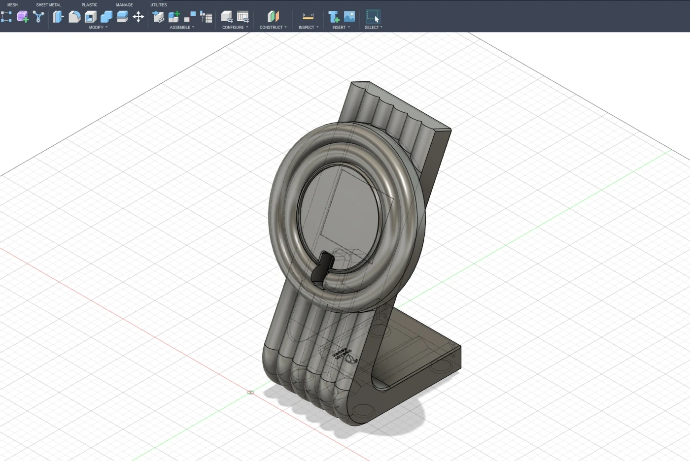Open the Insert dropdown menu

341,28
